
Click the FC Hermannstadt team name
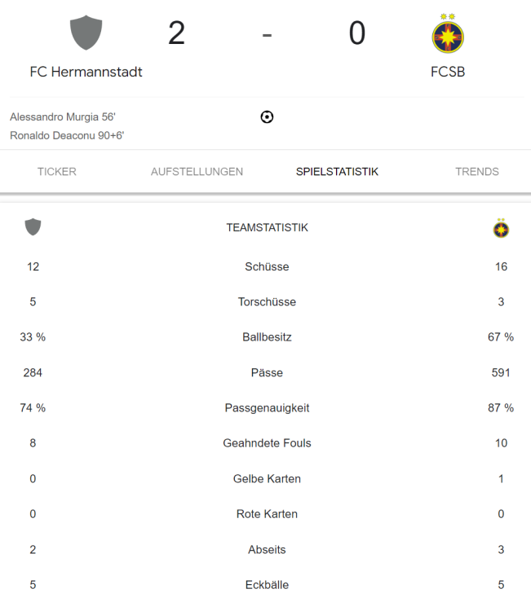pyautogui.click(x=86, y=72)
